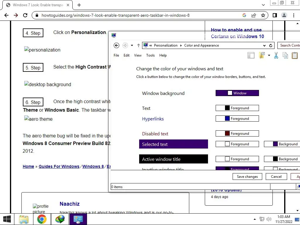Open Chrome from the taskbar
The height and width of the screenshot is (225, 300).
tap(42, 219)
